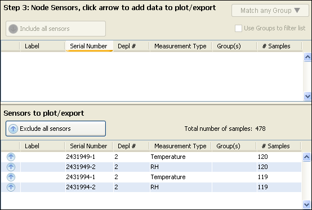Click the arrow icon in Exclude all sensors
The width and height of the screenshot is (312, 210).
[13, 129]
